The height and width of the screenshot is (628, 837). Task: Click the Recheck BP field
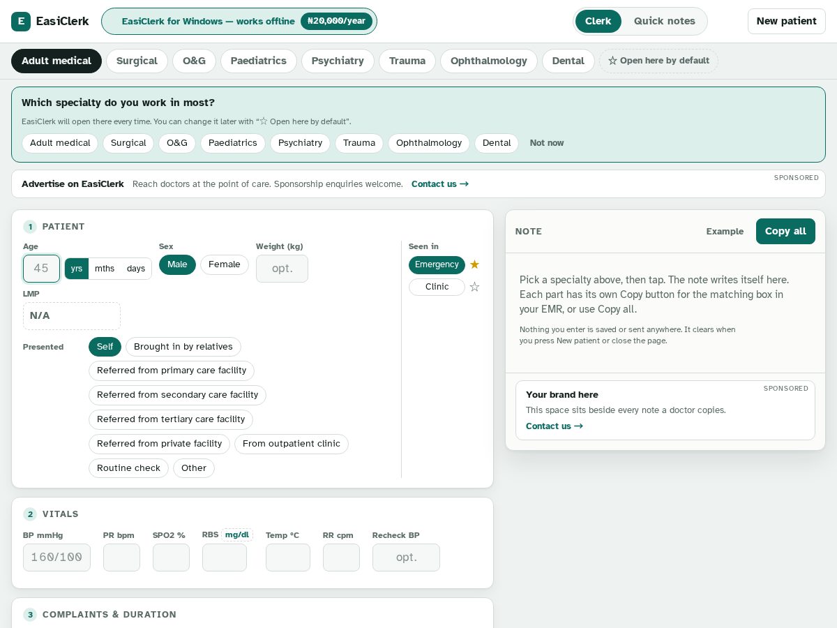point(406,558)
